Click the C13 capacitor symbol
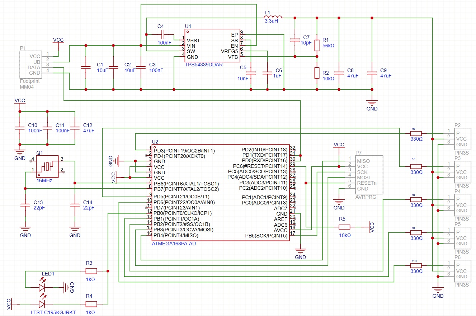This screenshot has width=476, height=316. (x=25, y=205)
